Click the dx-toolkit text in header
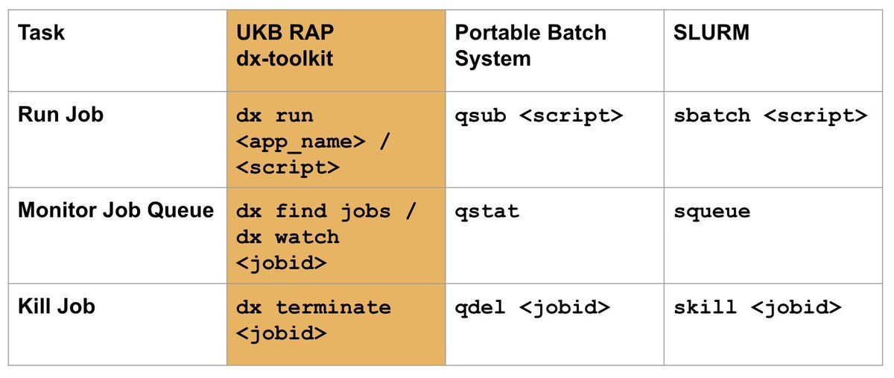 pos(285,59)
